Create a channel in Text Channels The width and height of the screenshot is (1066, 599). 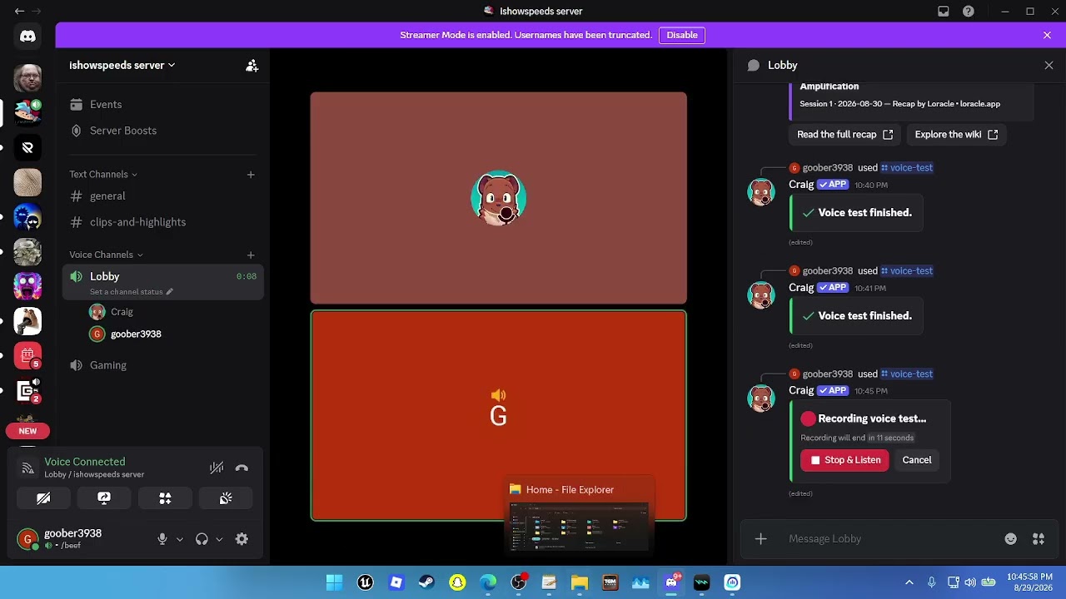(x=251, y=174)
